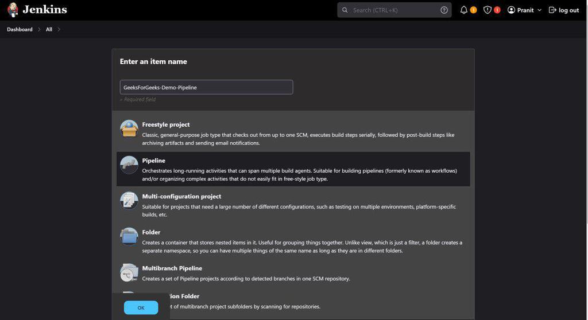Click the Multibranch Pipeline icon
This screenshot has width=588, height=320.
[129, 272]
